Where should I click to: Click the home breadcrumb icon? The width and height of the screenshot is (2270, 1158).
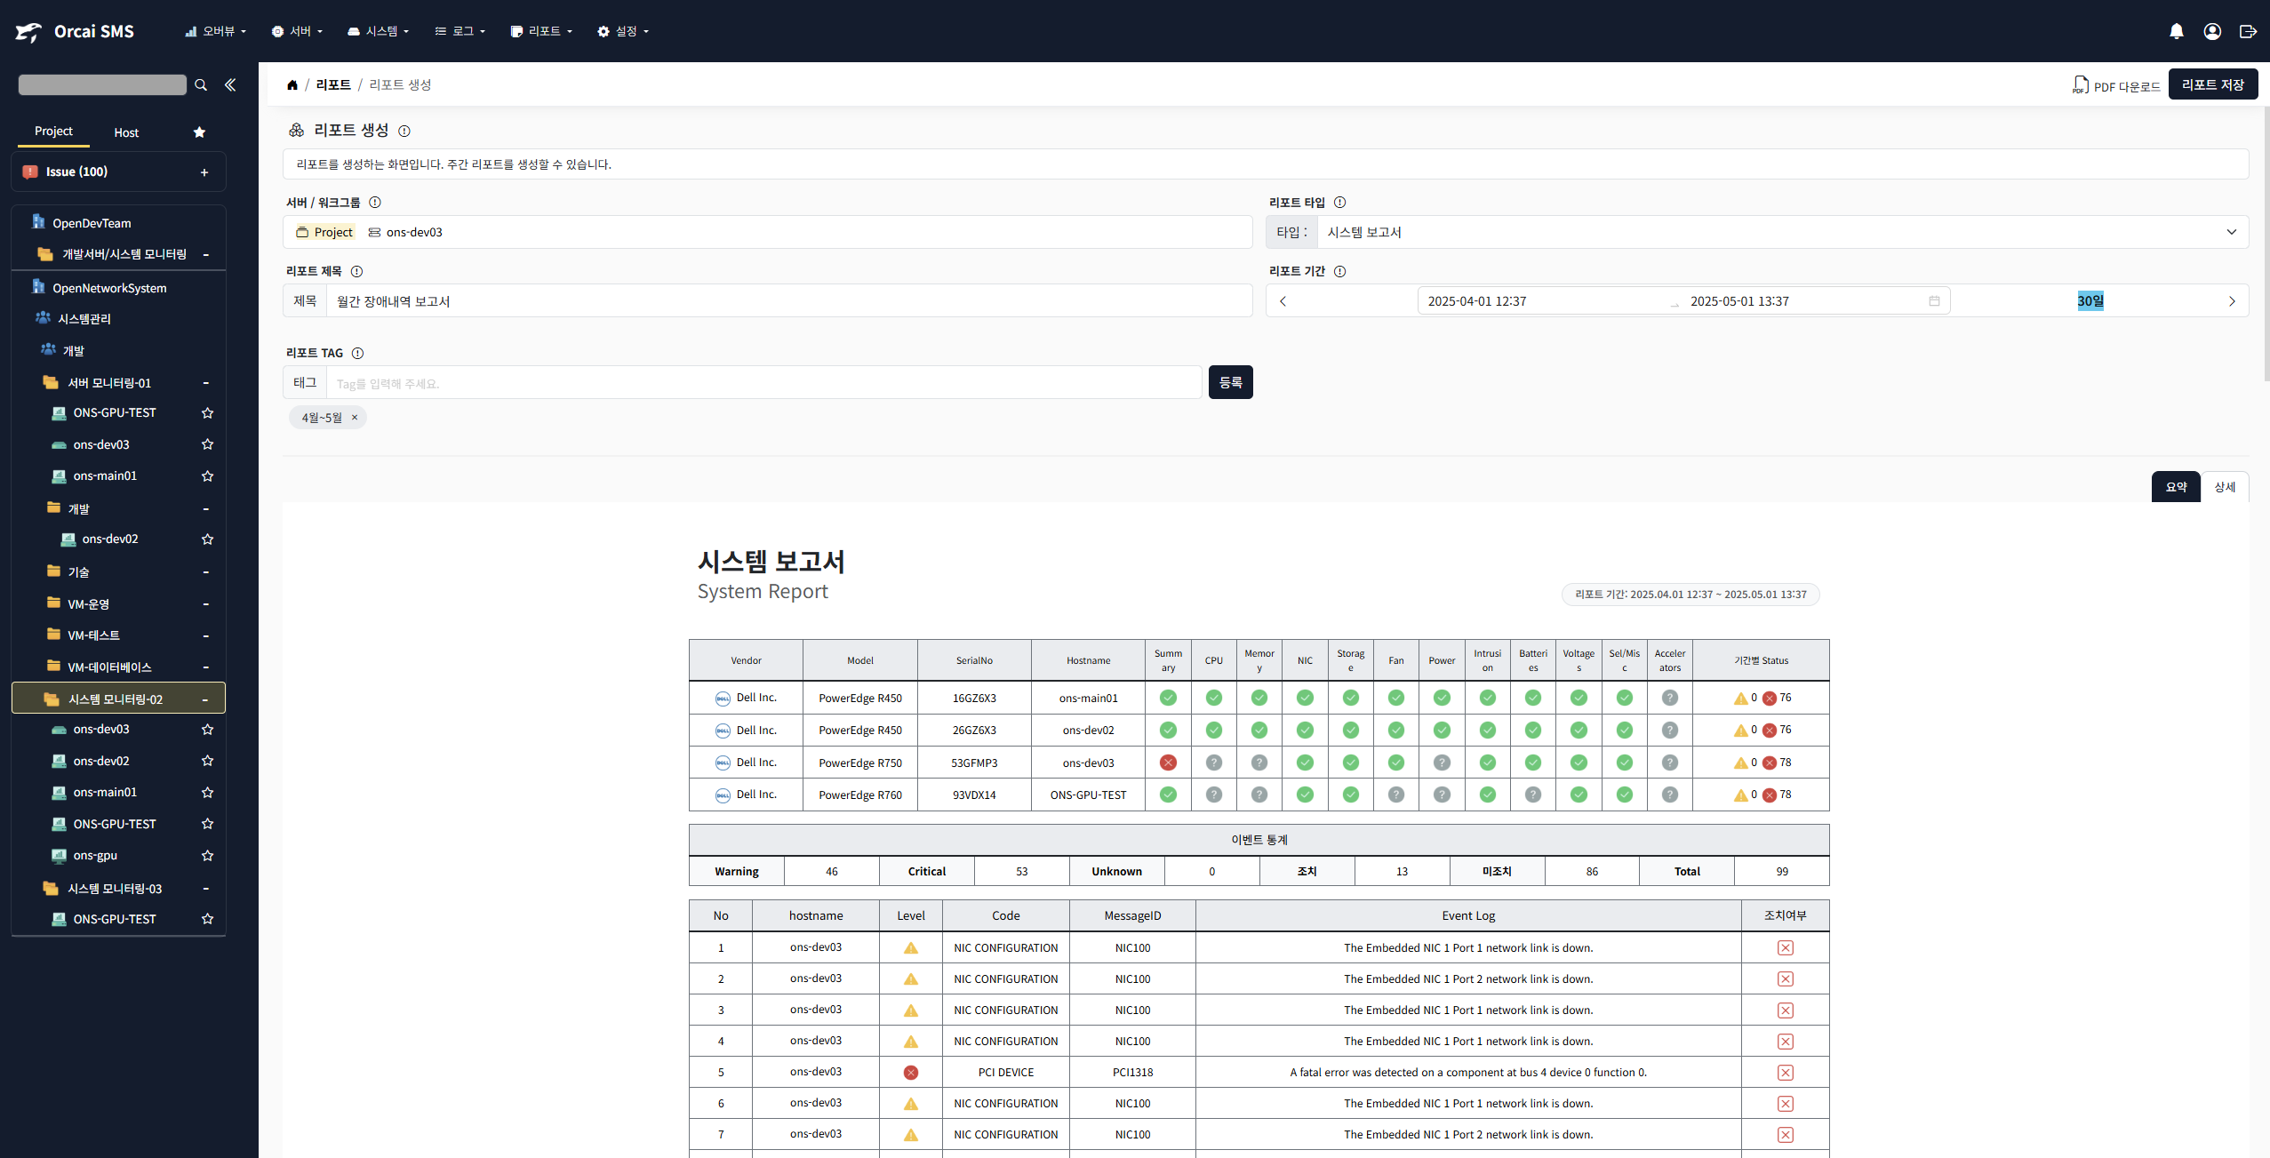tap(292, 85)
